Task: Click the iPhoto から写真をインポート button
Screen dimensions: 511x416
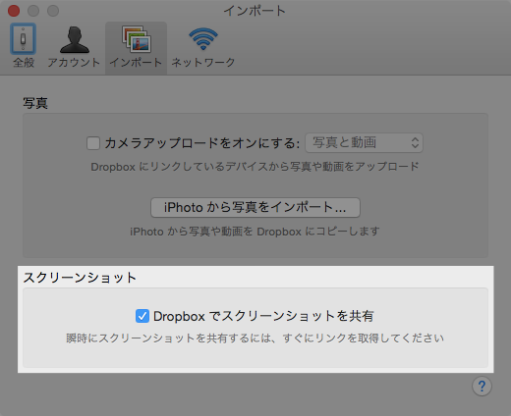Action: [255, 207]
